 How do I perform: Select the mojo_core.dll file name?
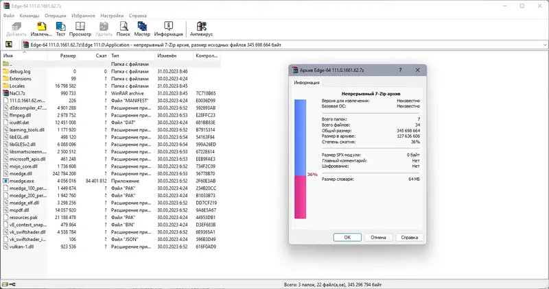pyautogui.click(x=23, y=166)
